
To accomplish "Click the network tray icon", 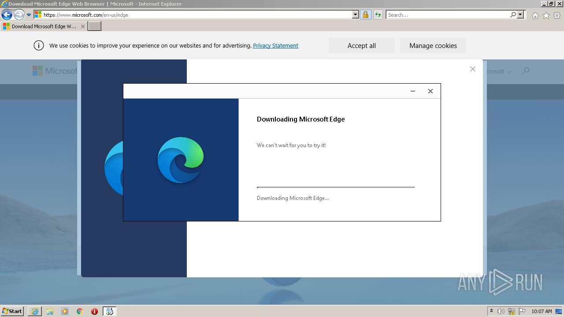I will click(512, 311).
